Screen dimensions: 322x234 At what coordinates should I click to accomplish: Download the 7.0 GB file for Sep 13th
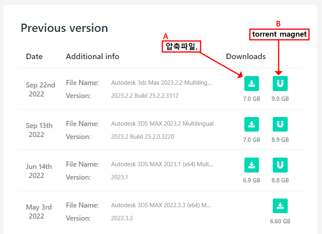[x=251, y=124]
